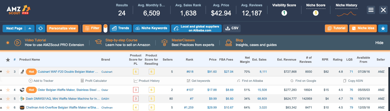The image size is (390, 111).
Task: Refresh results with the reload icon
Action: click(x=41, y=28)
